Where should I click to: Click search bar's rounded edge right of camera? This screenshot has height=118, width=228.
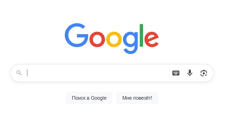point(210,73)
